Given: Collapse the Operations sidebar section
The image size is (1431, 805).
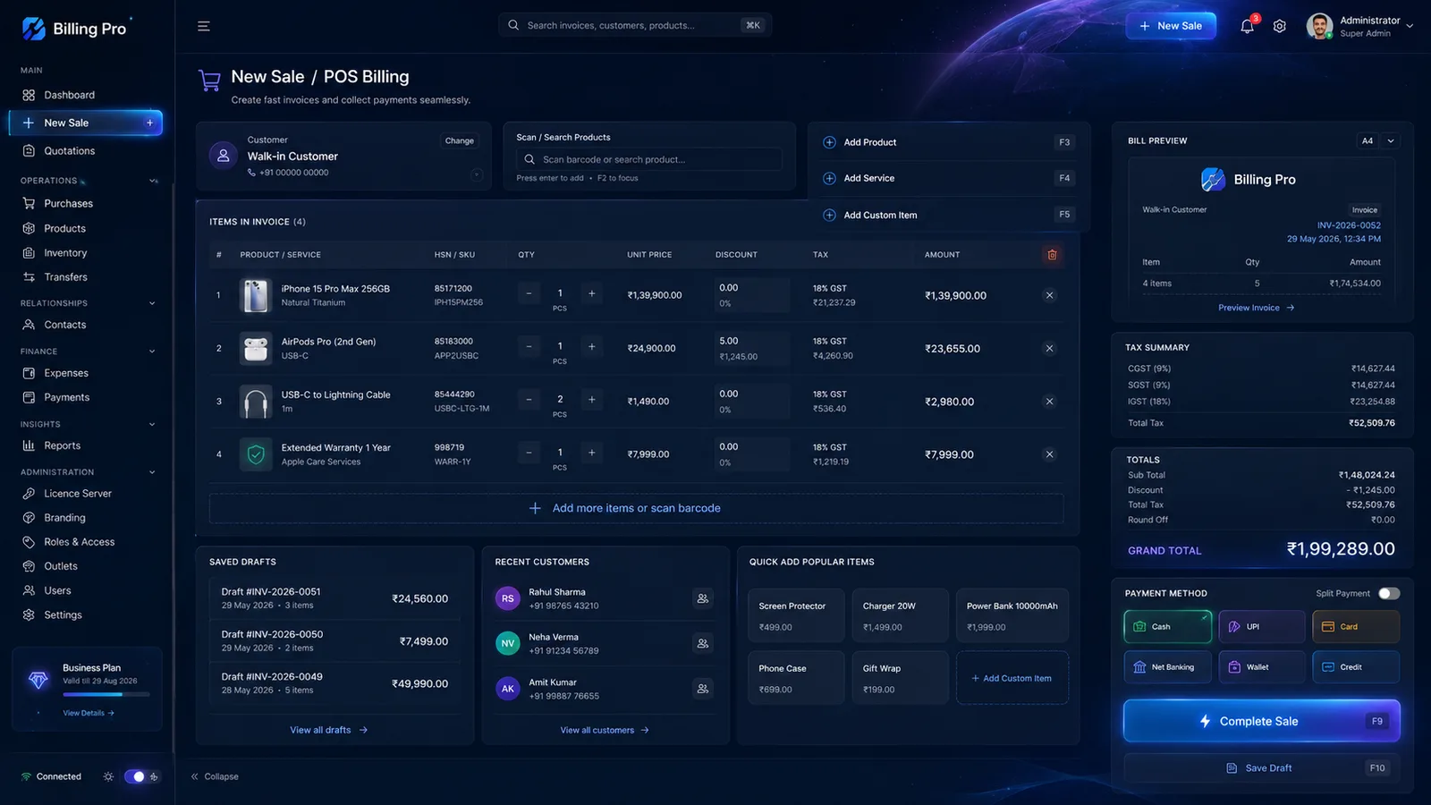Looking at the screenshot, I should tap(153, 181).
